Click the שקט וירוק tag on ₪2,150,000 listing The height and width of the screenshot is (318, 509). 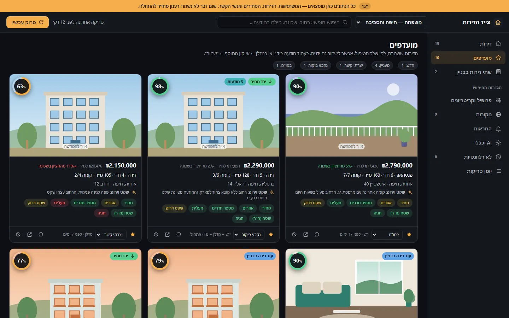pyautogui.click(x=36, y=203)
